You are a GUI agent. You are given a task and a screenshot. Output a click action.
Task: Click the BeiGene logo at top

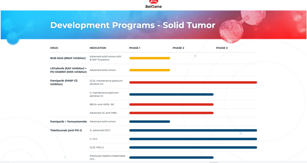click(154, 4)
